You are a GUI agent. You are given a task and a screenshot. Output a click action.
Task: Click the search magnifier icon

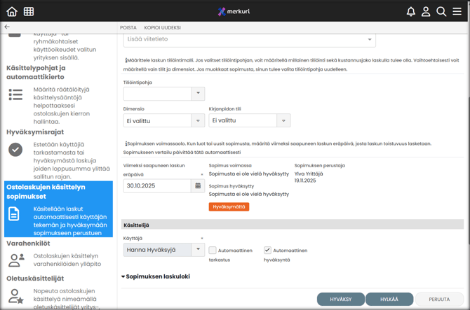441,11
